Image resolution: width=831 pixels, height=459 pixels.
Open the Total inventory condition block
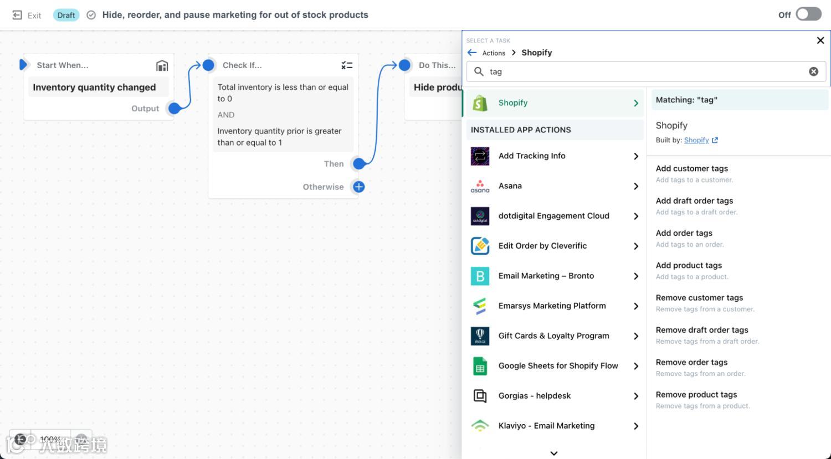283,115
